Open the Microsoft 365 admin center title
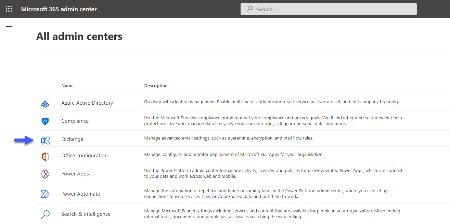Image resolution: width=450 pixels, height=224 pixels. (x=59, y=9)
